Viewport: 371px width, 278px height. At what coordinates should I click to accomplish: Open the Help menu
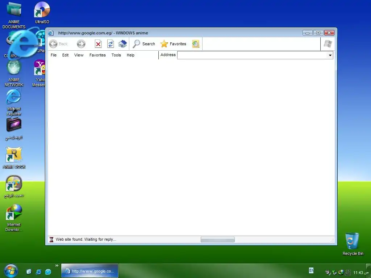pyautogui.click(x=130, y=55)
